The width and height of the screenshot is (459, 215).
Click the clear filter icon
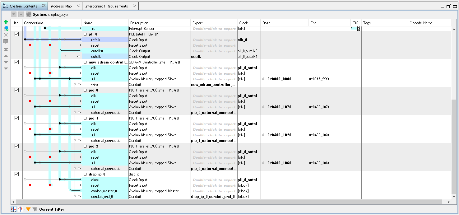[x=35, y=209]
